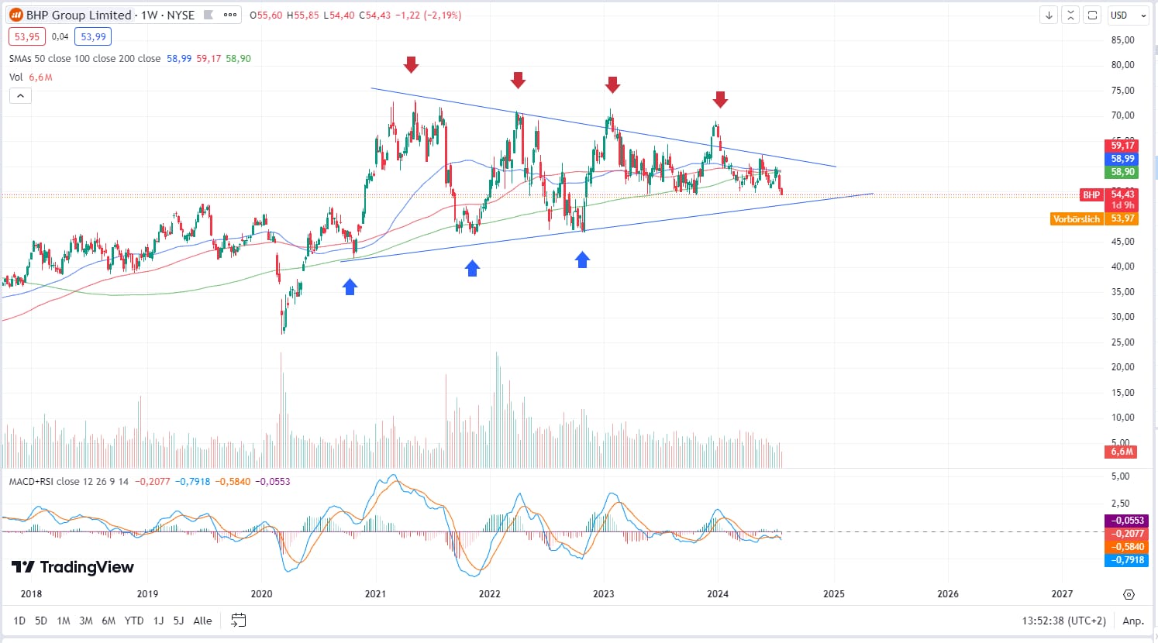This screenshot has height=643, width=1158.
Task: Click the BHP Group Limited symbol title
Action: tap(78, 15)
